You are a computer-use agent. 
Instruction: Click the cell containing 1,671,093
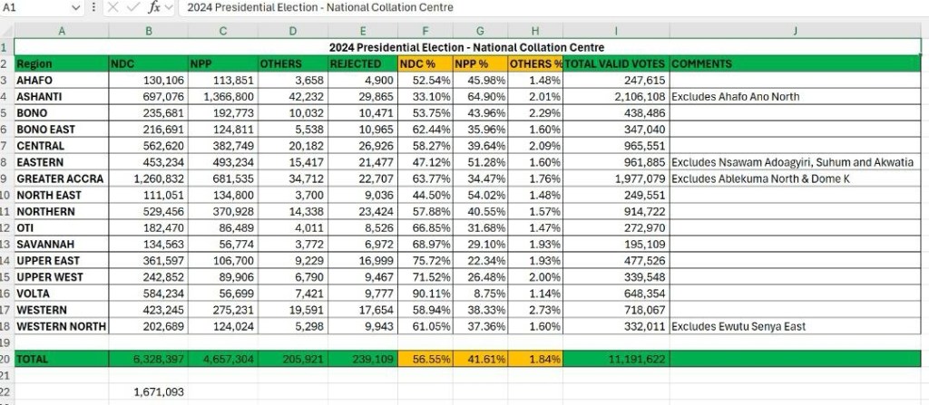tap(148, 391)
